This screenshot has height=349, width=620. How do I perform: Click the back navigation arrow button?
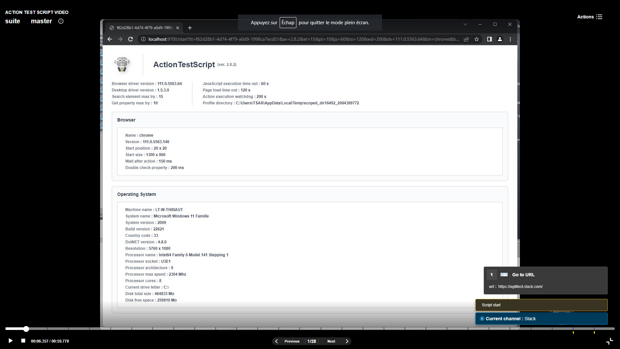110,39
